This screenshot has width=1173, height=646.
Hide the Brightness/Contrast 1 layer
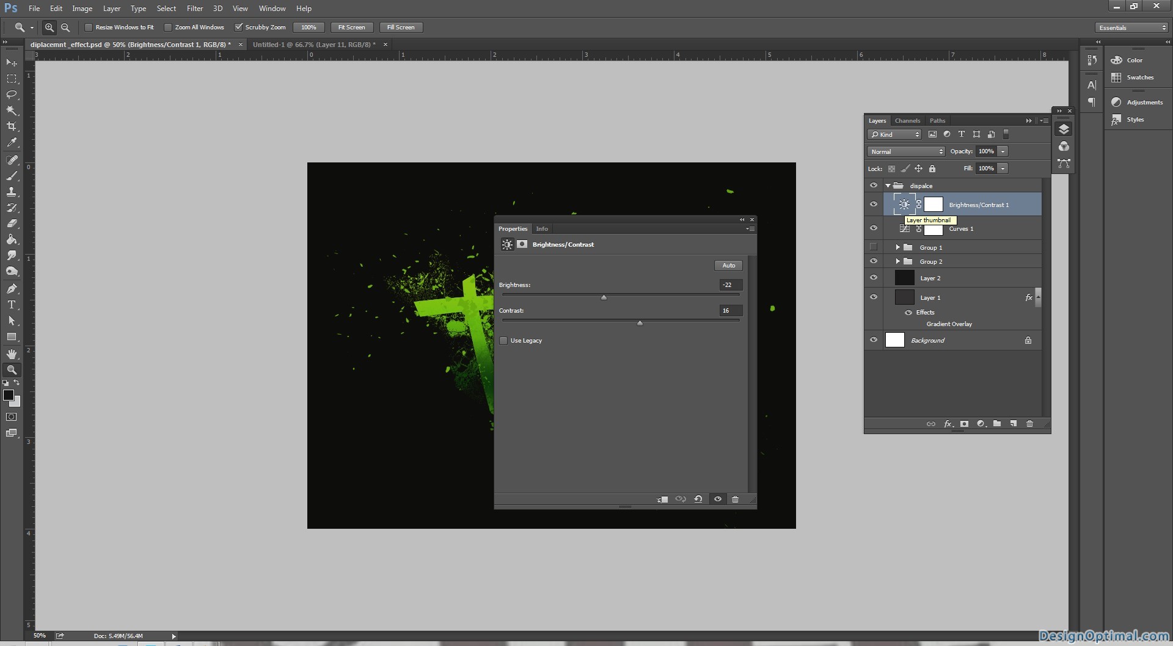point(874,205)
